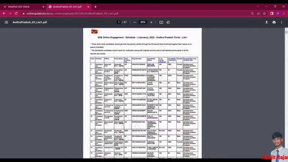288x162 pixels.
Task: Click AndhraPradesh_DV_List1.pdf file name in toolbar
Action: [30, 22]
